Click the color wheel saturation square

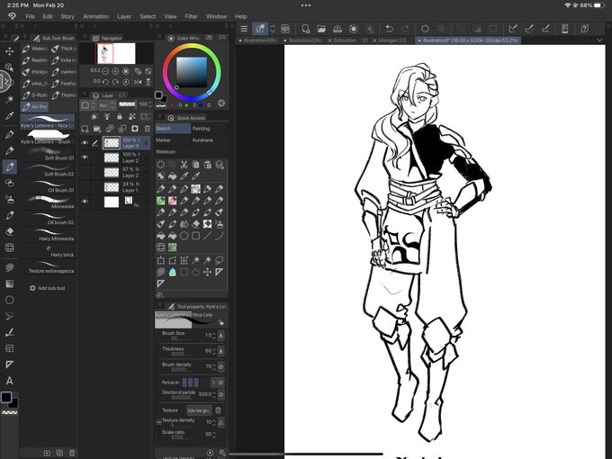click(191, 73)
